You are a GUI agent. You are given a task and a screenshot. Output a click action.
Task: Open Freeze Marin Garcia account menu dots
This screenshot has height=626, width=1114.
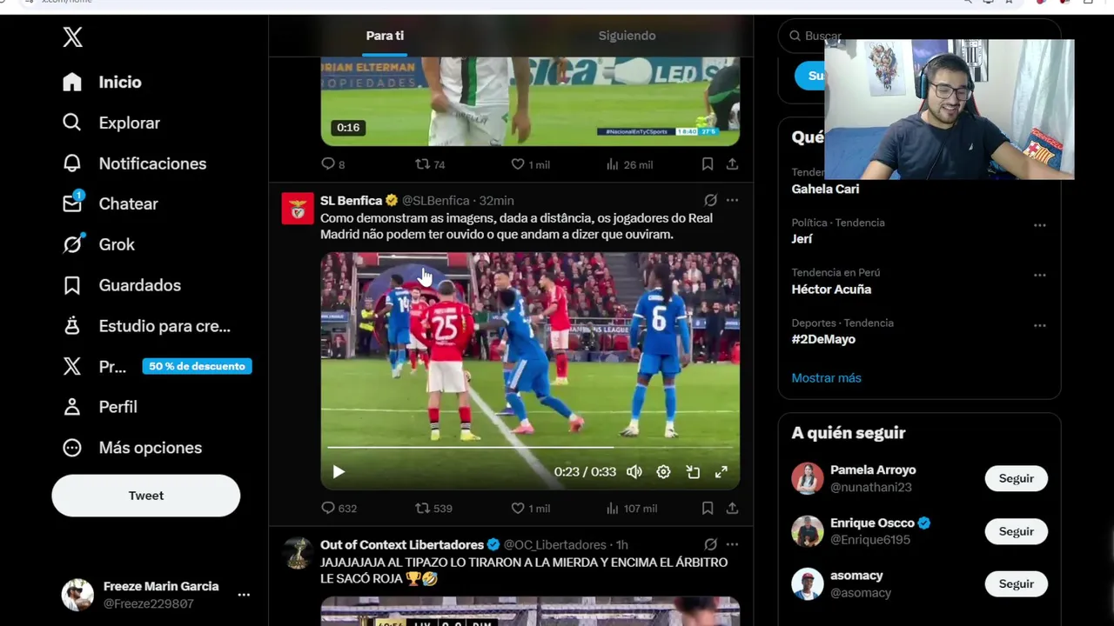[244, 595]
